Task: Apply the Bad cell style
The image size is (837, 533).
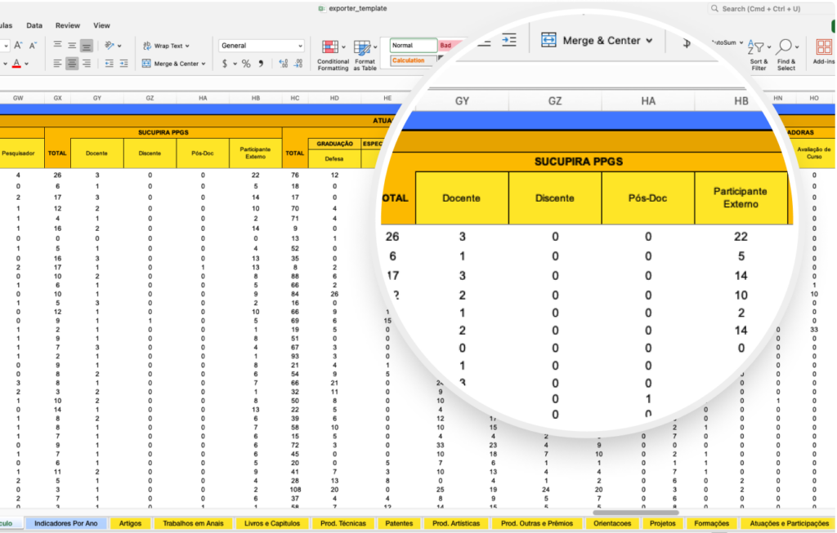Action: point(451,46)
